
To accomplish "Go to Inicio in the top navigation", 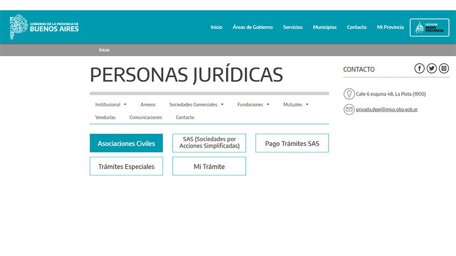I will coord(216,27).
